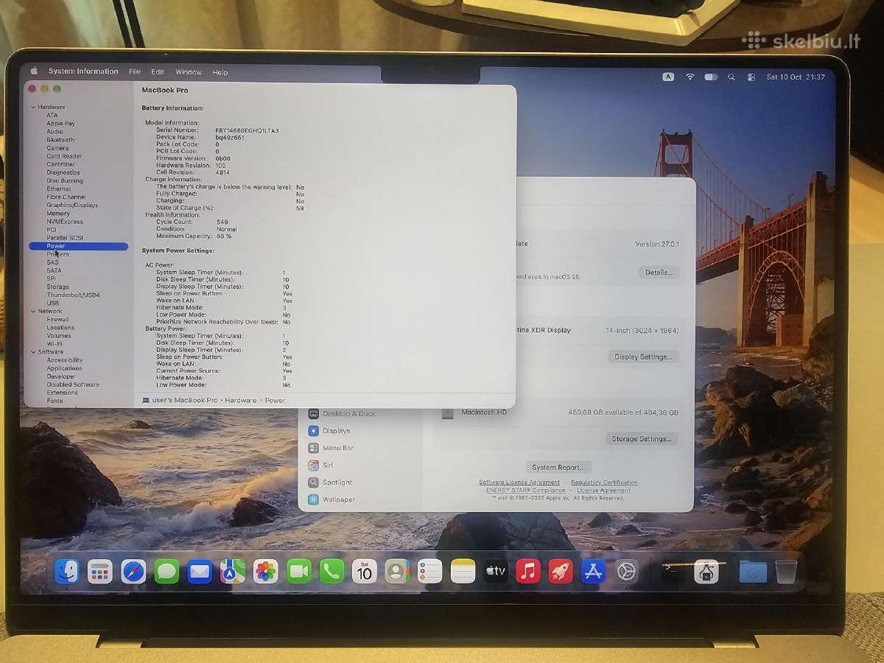Open the Phone app in Dock
Screen dimensions: 884x663
pos(331,571)
